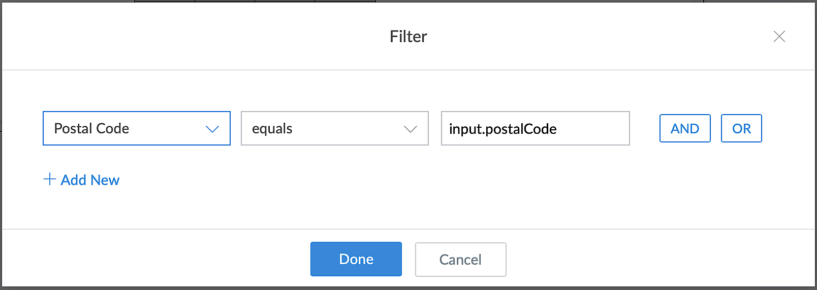Click the chevron arrow in Postal Code field
817x290 pixels.
212,129
